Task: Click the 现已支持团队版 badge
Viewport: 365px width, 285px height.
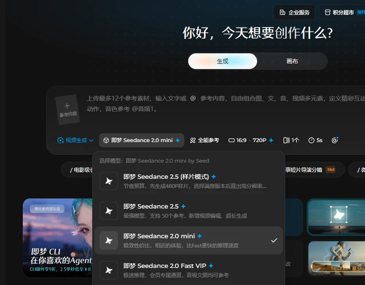Action: [47, 209]
